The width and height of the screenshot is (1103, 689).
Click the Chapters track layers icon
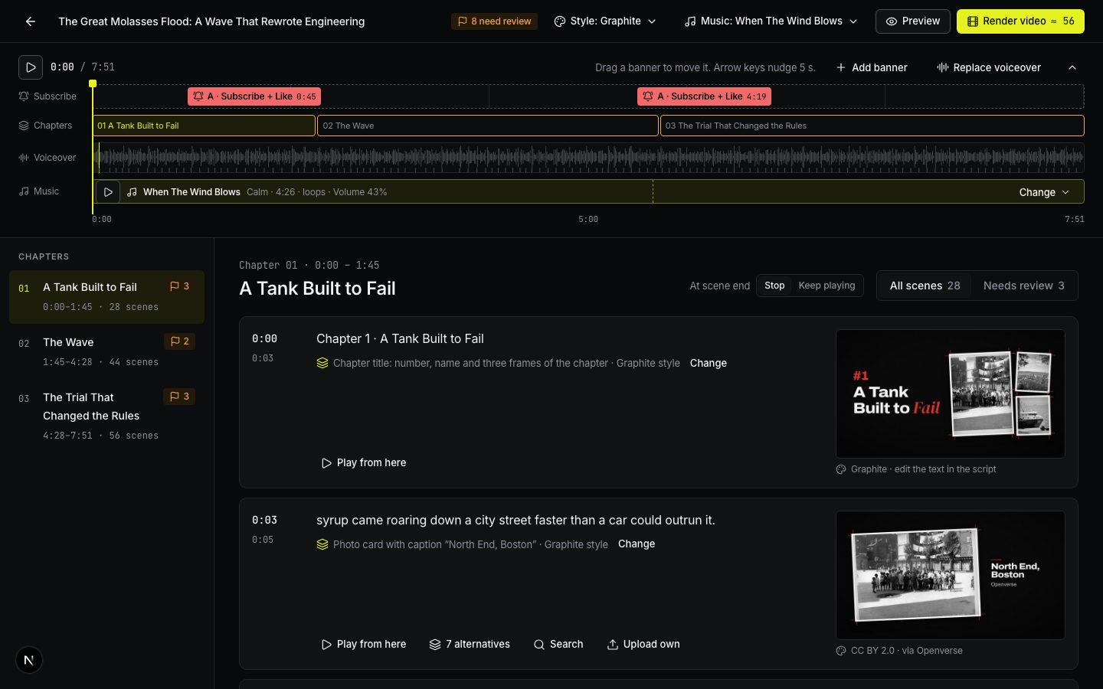(x=24, y=126)
